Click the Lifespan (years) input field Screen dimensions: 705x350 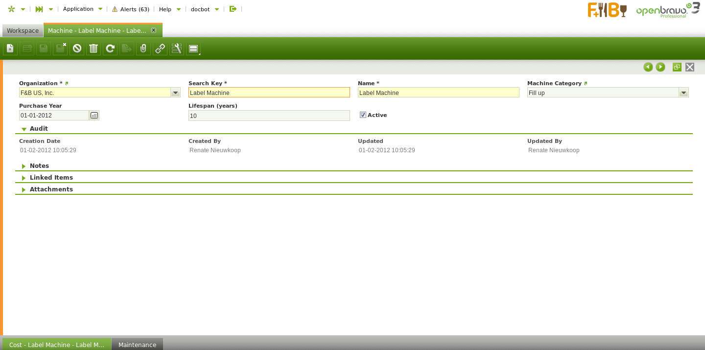click(269, 116)
